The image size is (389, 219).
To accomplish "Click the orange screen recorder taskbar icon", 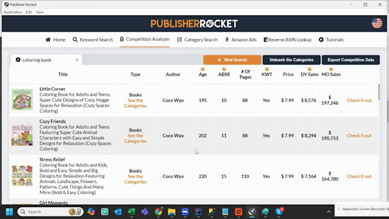I will pyautogui.click(x=239, y=212).
